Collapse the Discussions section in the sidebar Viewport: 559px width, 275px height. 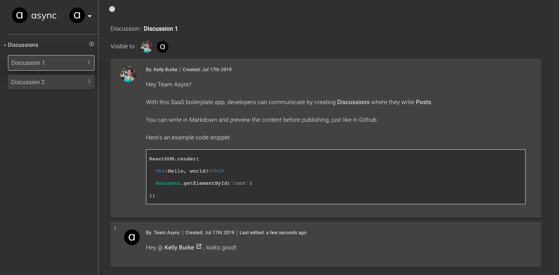pos(4,45)
